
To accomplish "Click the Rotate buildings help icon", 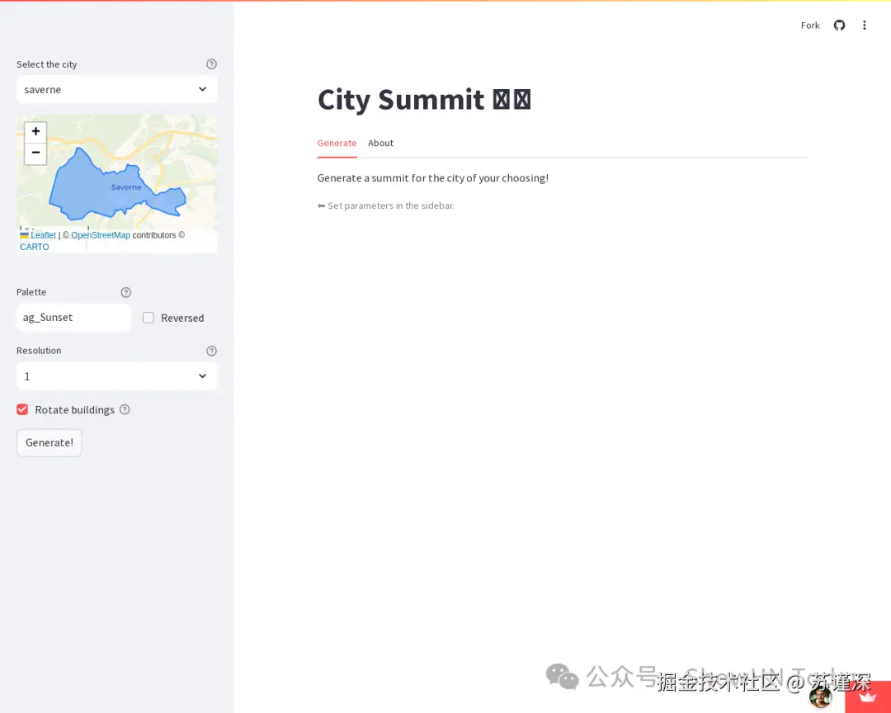I will [125, 409].
